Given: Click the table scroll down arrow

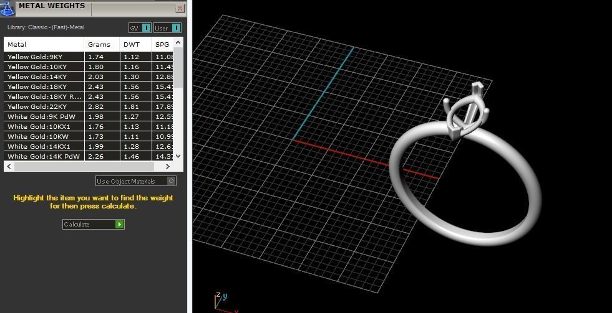Looking at the screenshot, I should (178, 156).
